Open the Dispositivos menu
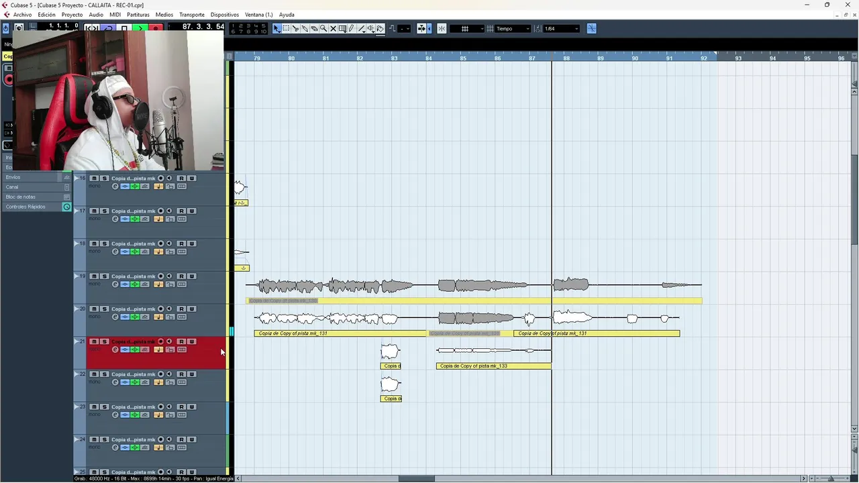The height and width of the screenshot is (483, 859). (225, 15)
